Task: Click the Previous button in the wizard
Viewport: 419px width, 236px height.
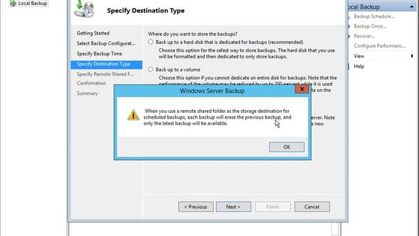Action: (196, 207)
